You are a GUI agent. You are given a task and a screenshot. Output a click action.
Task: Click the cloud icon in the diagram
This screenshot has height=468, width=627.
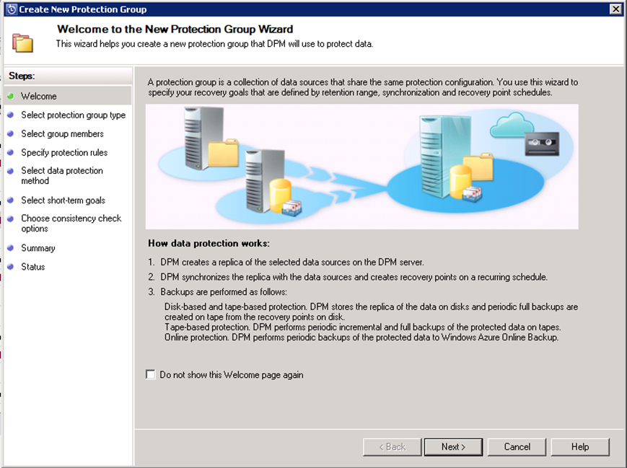pos(512,124)
